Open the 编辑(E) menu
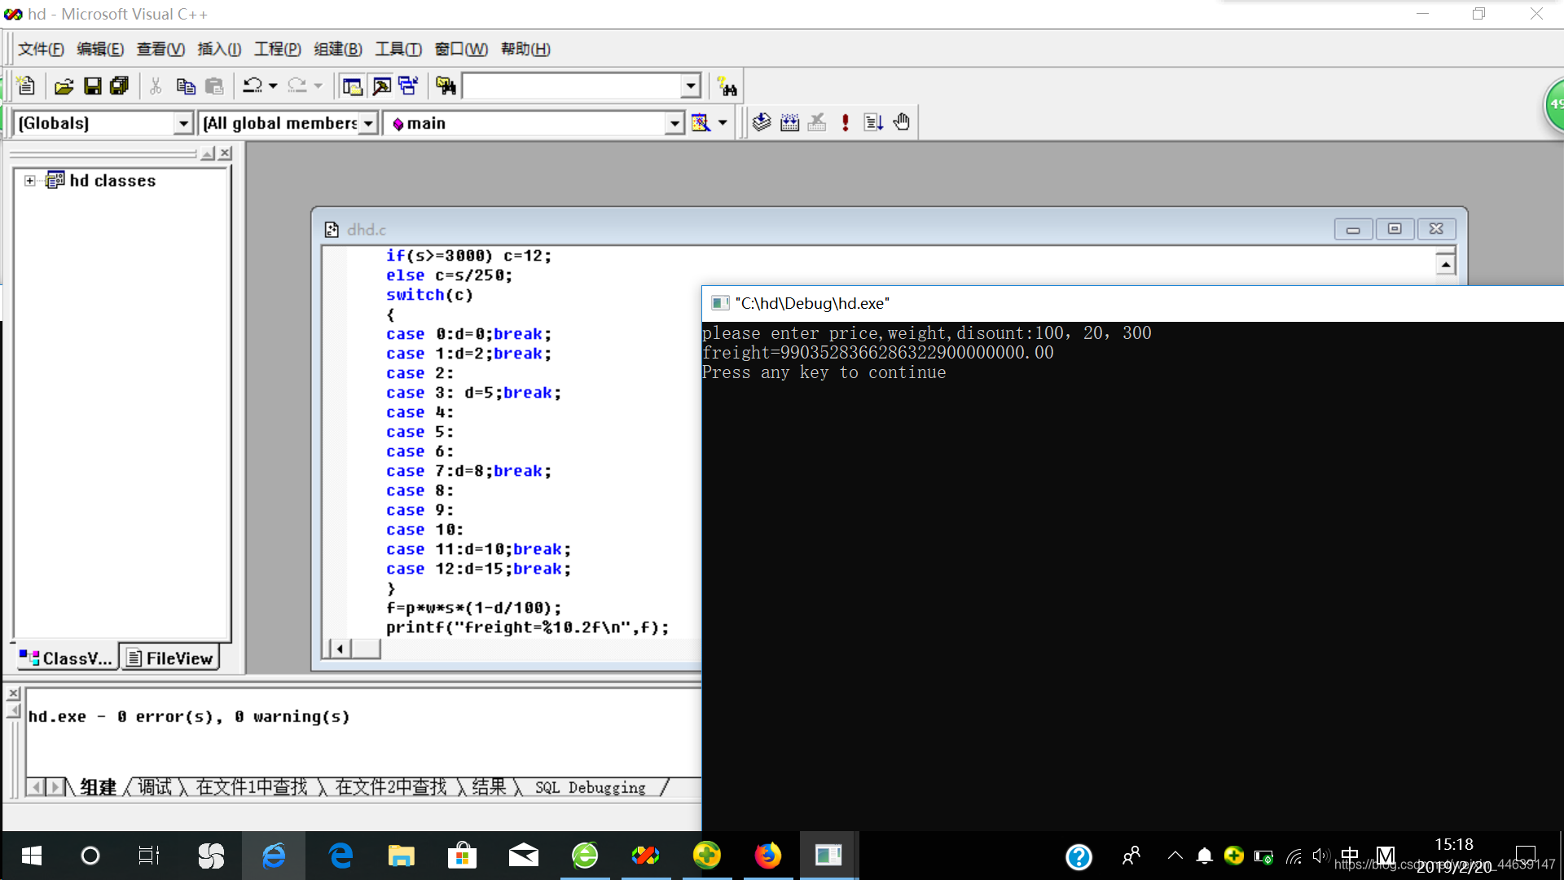The height and width of the screenshot is (880, 1564). coord(100,49)
